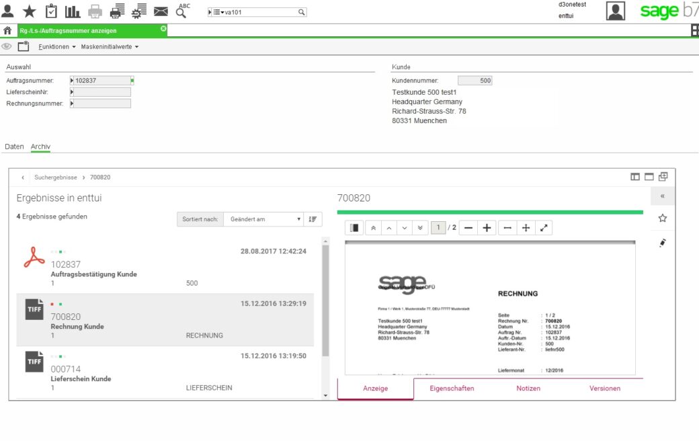The height and width of the screenshot is (441, 699).
Task: Expand the Maskeninitialwerte dropdown
Action: point(110,46)
